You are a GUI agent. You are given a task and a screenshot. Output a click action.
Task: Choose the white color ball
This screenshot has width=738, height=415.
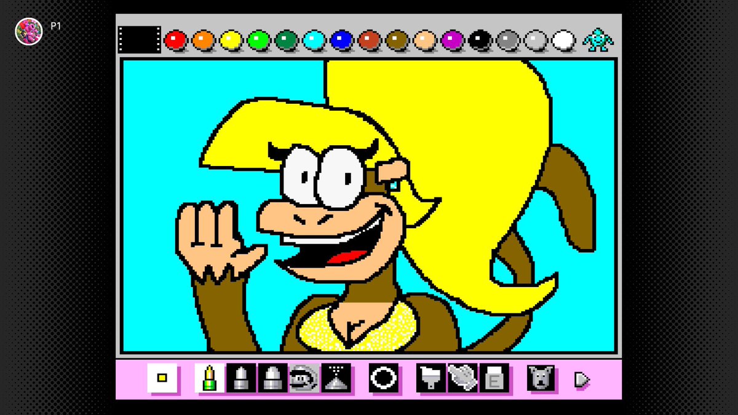564,39
